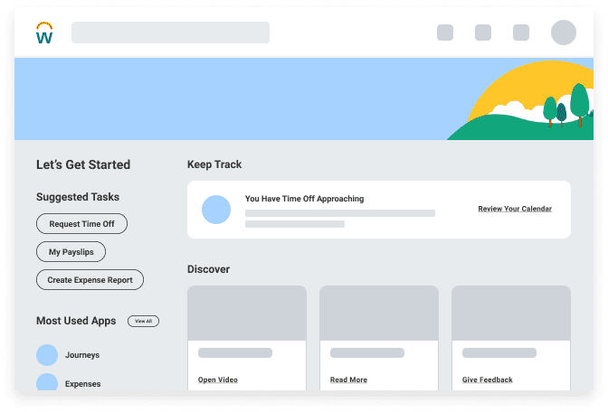
Task: Open the Expenses app circle icon
Action: click(47, 383)
